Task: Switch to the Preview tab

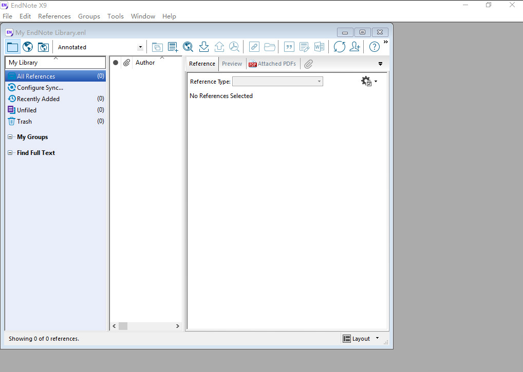Action: point(232,64)
